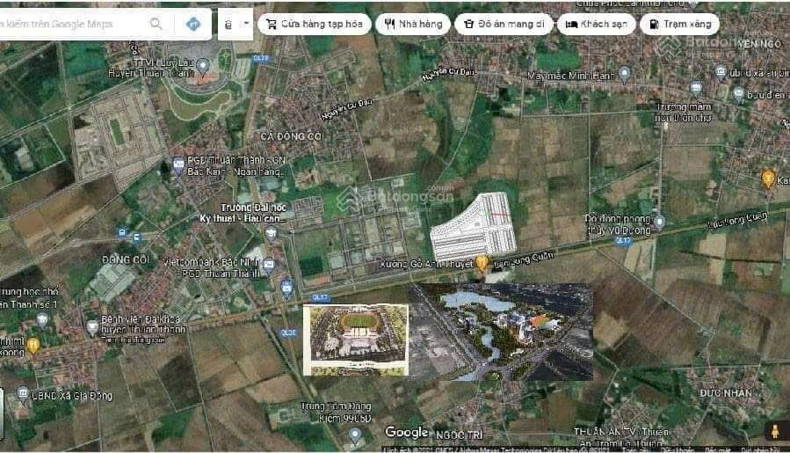Open the Pegman Street View icon
The image size is (790, 453).
click(775, 430)
